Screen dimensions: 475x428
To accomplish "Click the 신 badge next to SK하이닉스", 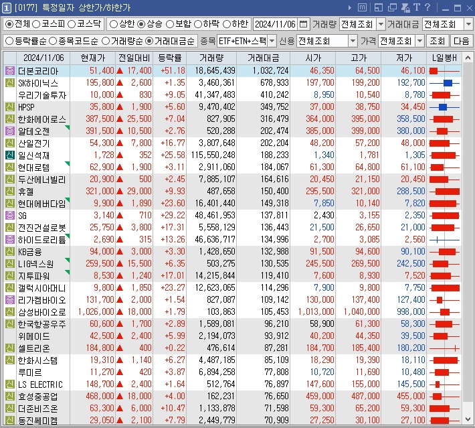I will click(x=9, y=83).
